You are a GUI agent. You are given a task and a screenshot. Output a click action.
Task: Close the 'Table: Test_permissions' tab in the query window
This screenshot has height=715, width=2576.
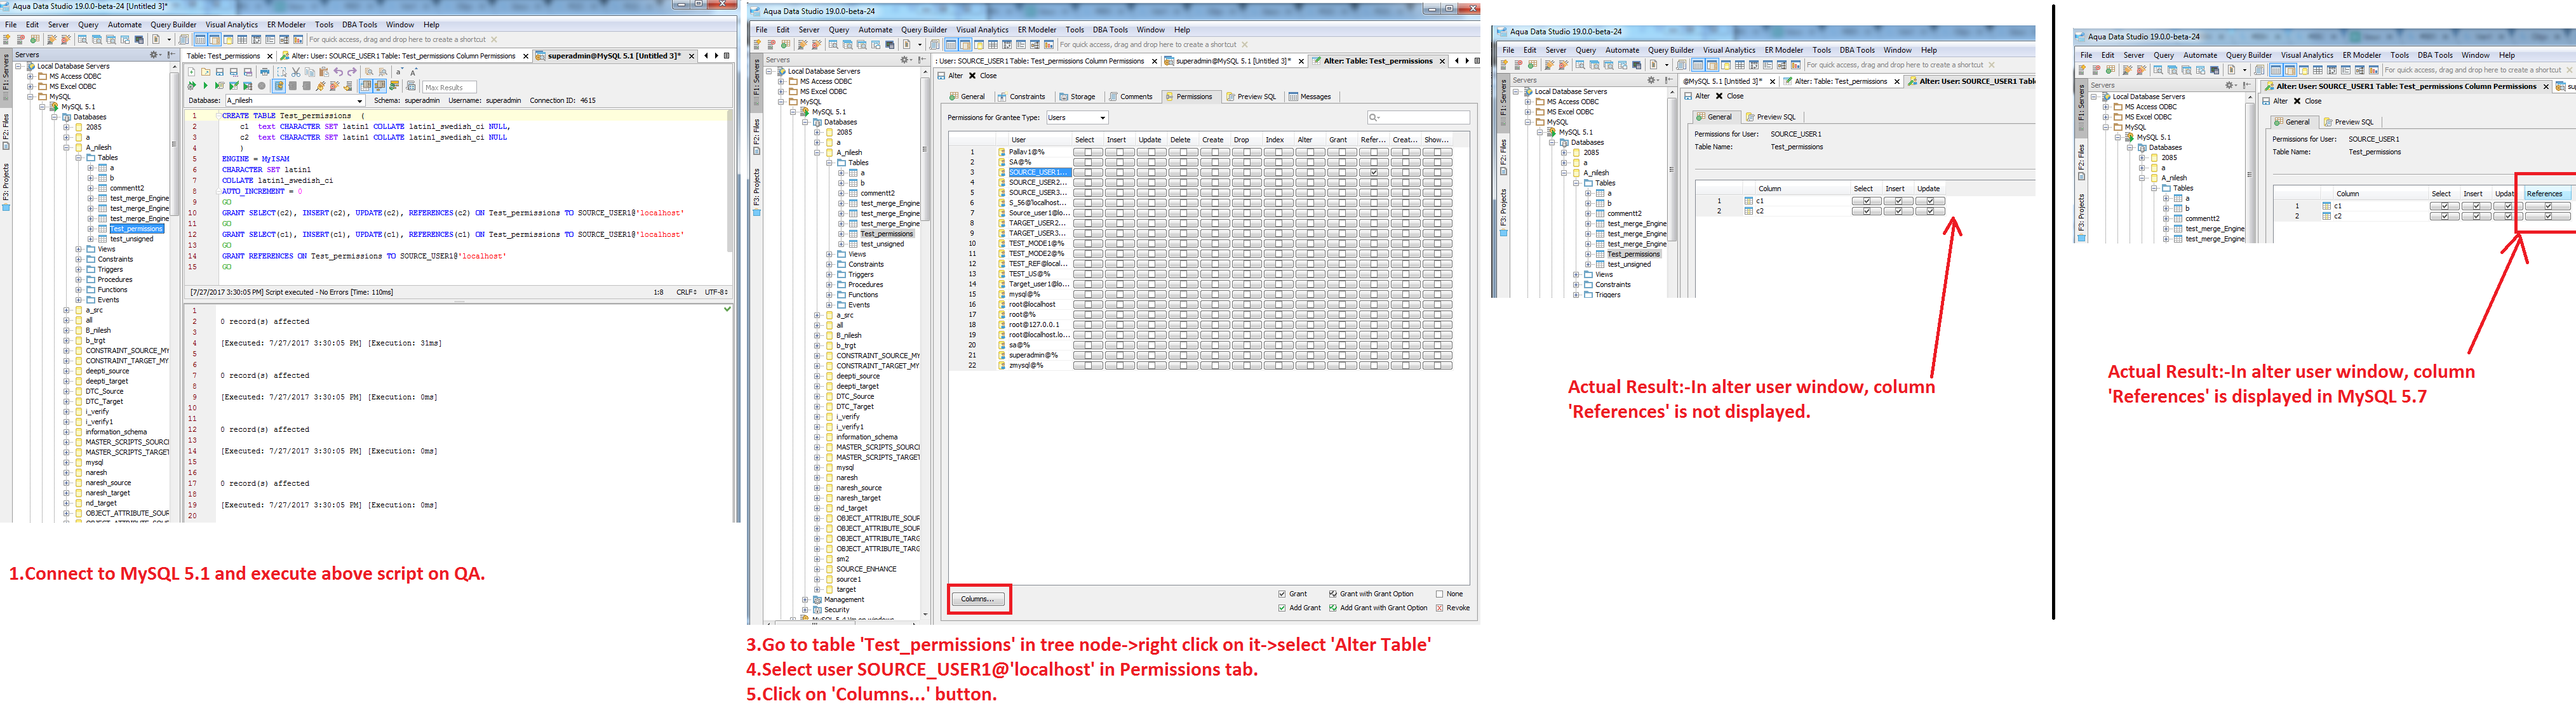coord(270,56)
